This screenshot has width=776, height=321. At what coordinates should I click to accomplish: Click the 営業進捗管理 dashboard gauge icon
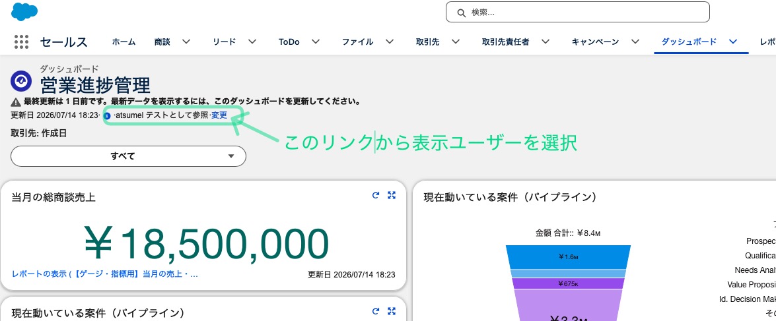click(x=21, y=82)
